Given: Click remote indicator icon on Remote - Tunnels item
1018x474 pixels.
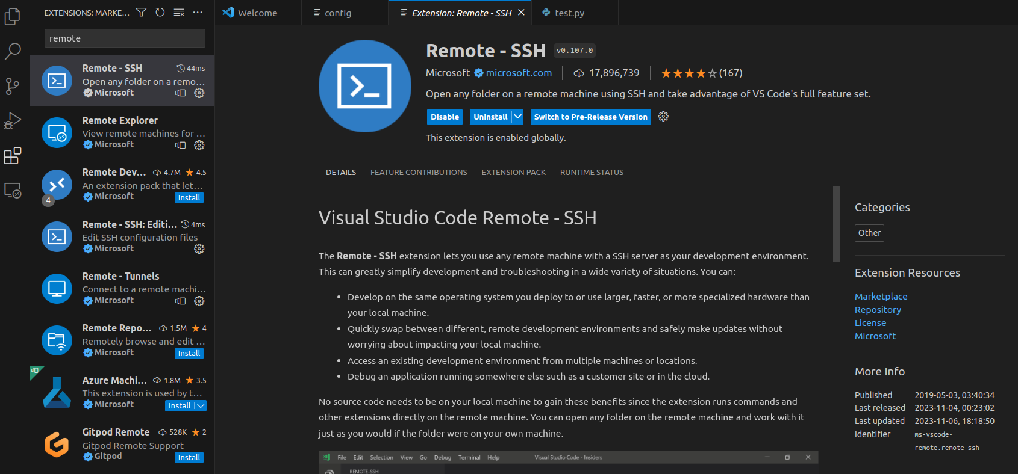Looking at the screenshot, I should 180,301.
